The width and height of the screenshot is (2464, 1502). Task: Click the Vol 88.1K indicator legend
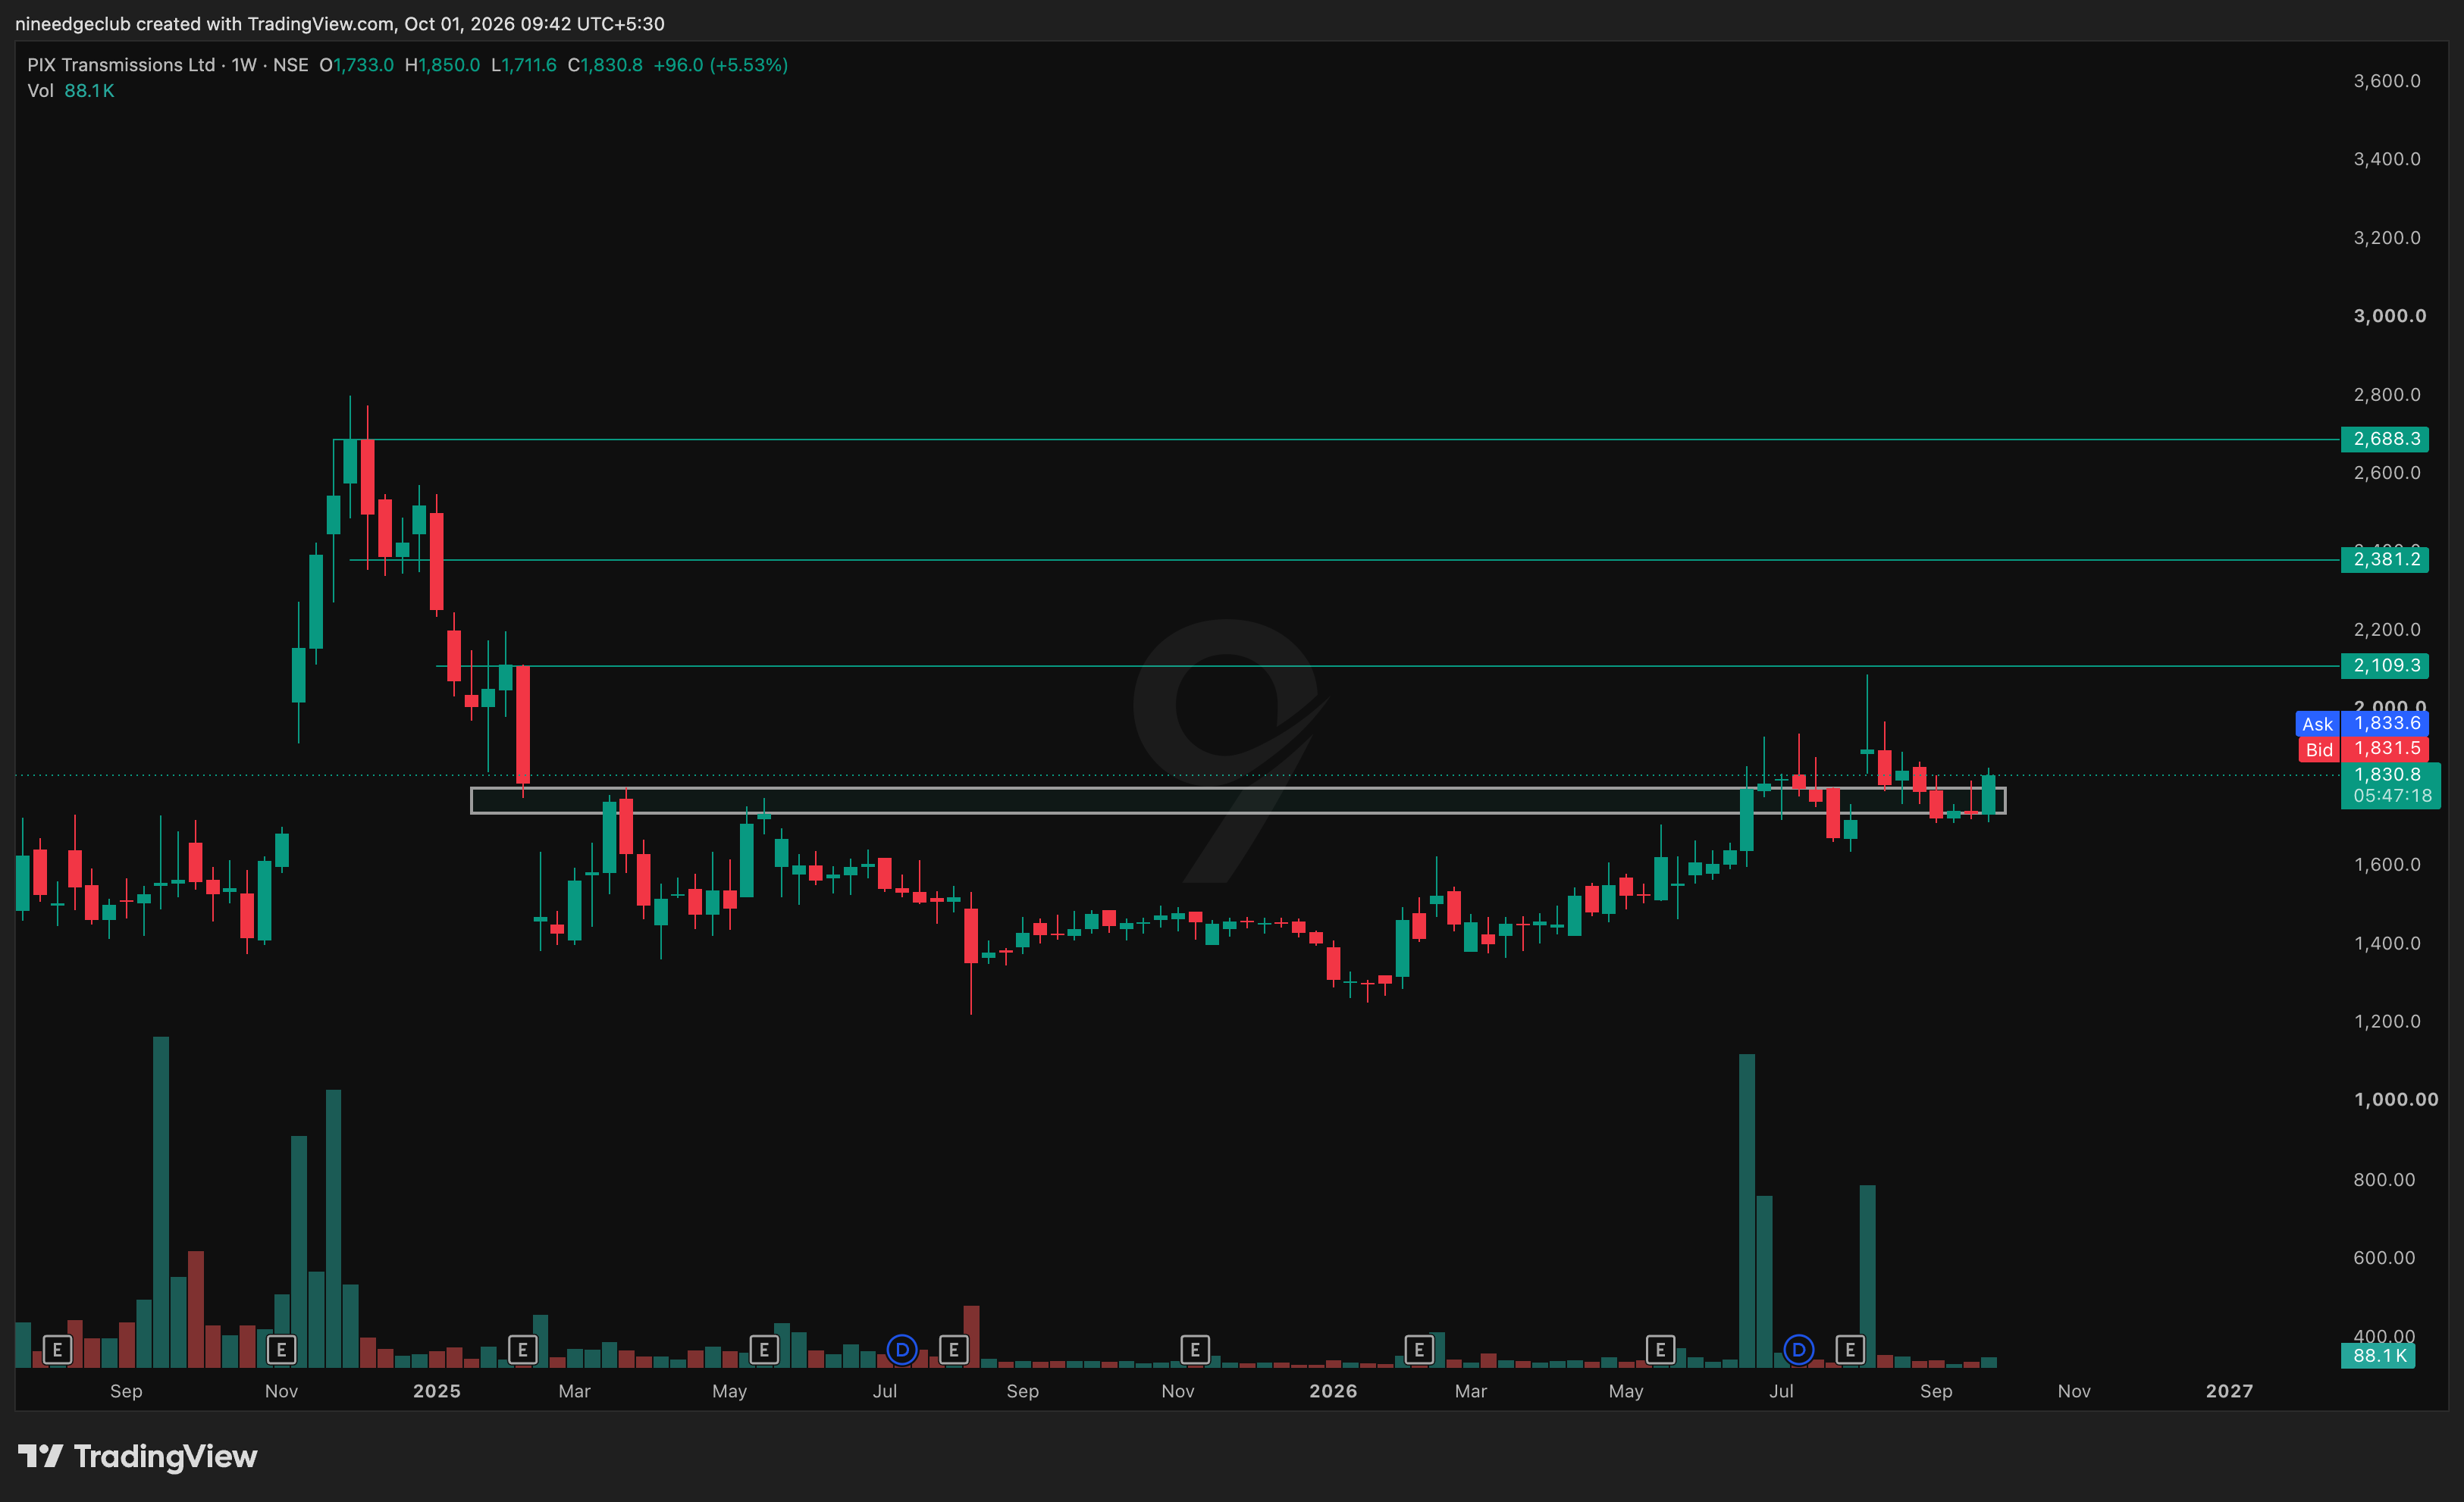[71, 91]
